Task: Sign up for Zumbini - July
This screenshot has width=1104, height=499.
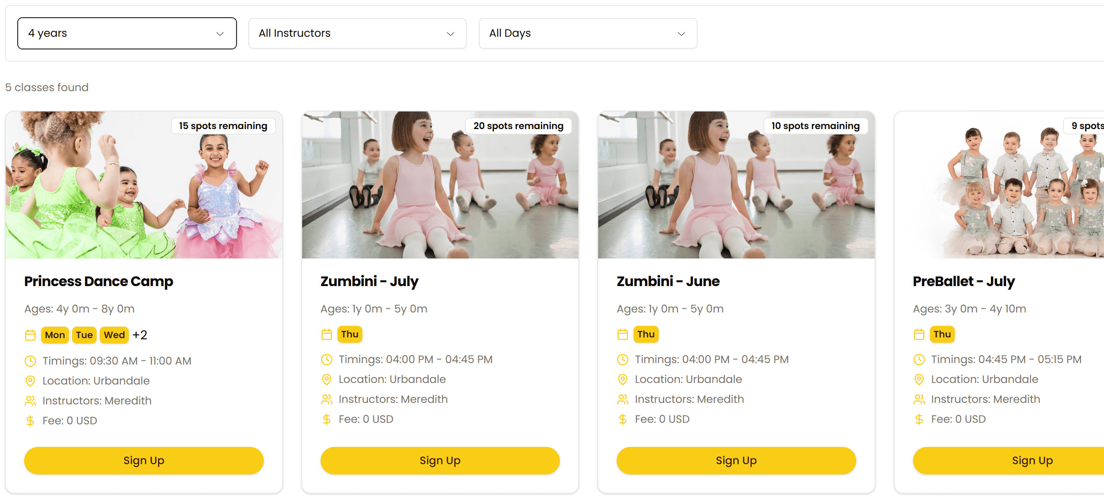Action: (440, 460)
